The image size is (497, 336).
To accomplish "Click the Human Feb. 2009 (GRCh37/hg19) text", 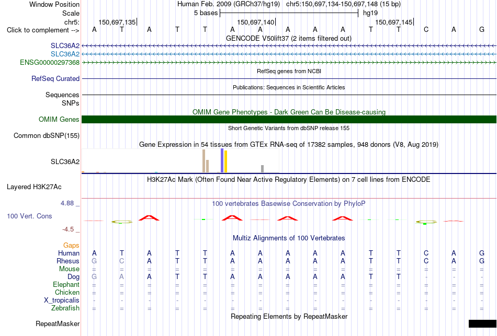I will [x=229, y=4].
